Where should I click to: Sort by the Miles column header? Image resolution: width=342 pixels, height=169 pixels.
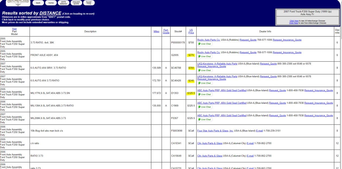click(156, 31)
